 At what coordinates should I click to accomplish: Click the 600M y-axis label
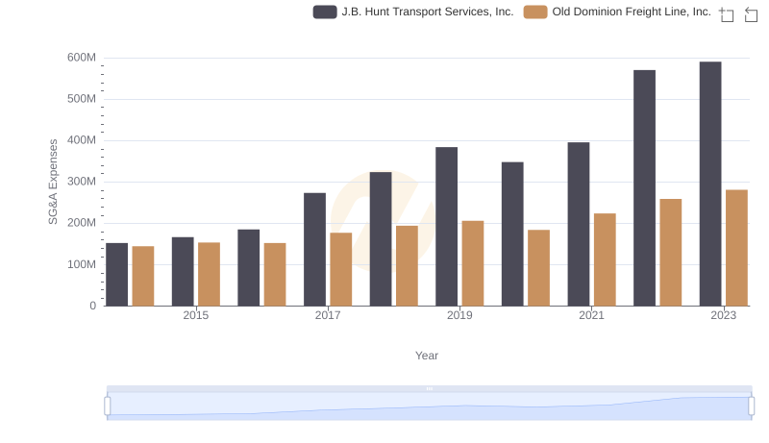pos(82,58)
